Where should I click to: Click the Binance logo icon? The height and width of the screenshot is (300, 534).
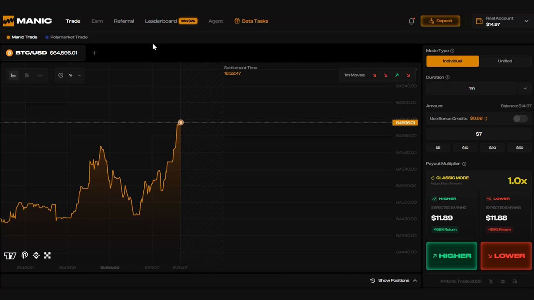(36, 256)
